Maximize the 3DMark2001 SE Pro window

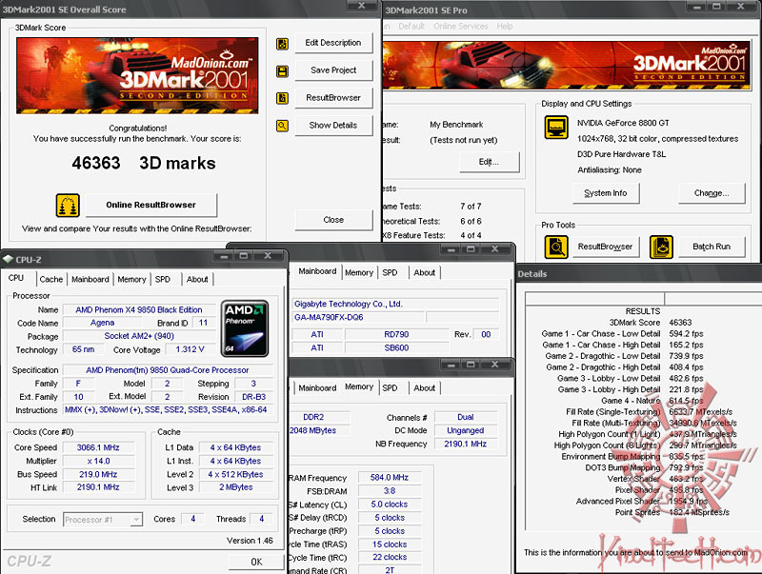717,7
